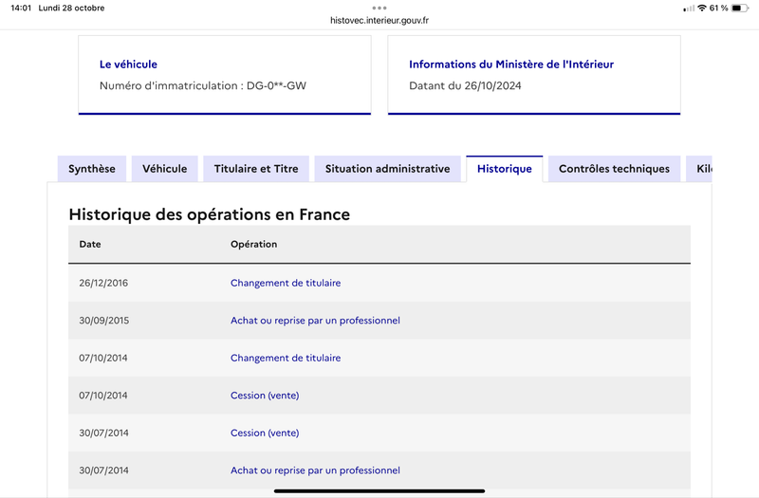Image resolution: width=759 pixels, height=498 pixels.
Task: Select the Situation administrative tab
Action: pos(387,169)
